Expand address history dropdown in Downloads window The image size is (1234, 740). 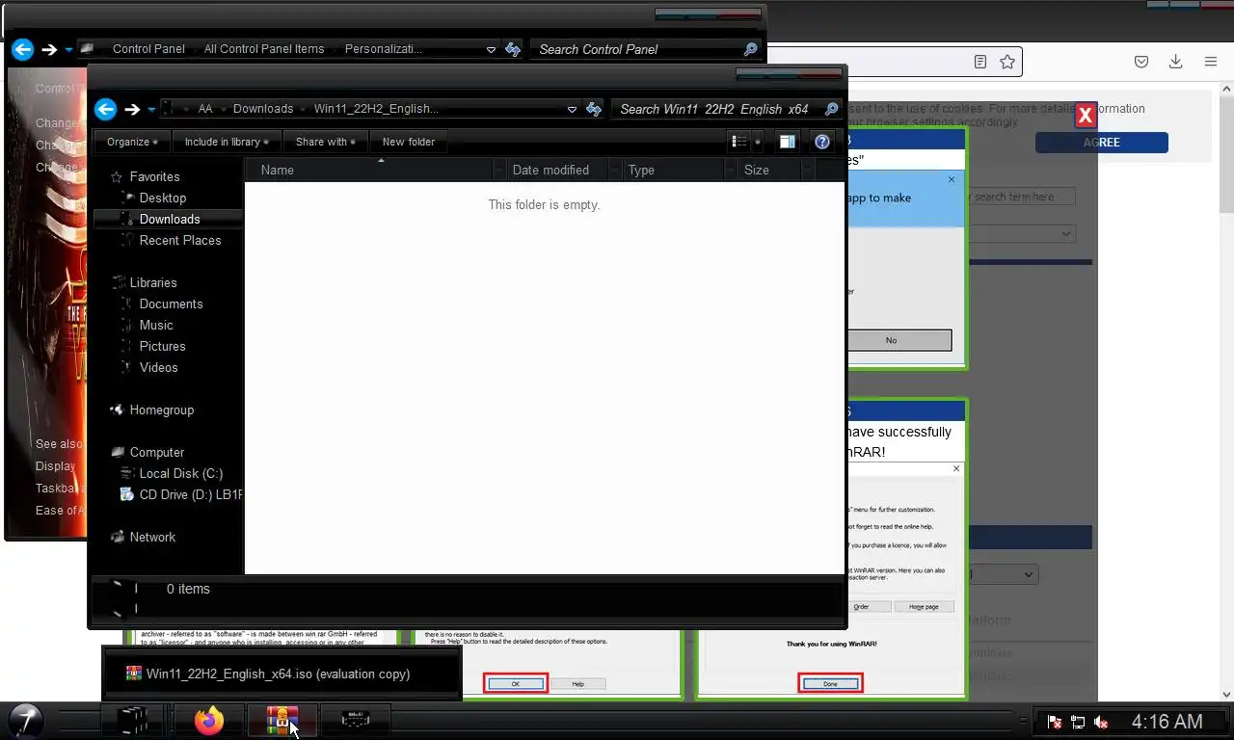(572, 110)
